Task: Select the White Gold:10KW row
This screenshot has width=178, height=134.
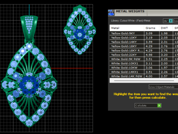Action: click(x=144, y=68)
